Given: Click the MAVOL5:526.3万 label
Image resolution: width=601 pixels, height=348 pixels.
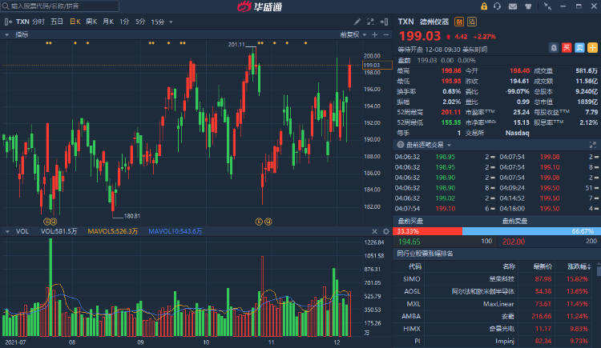Looking at the screenshot, I should 113,231.
